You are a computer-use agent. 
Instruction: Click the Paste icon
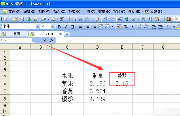click(x=87, y=19)
